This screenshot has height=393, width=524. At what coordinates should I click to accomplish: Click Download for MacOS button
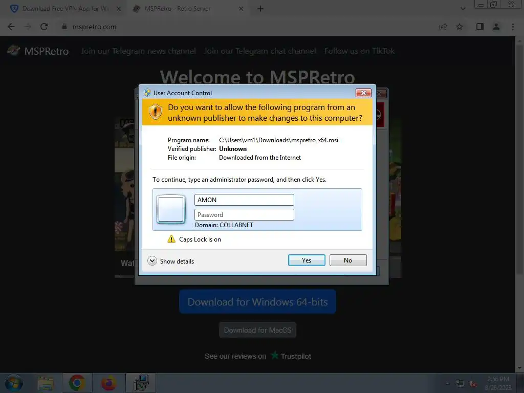(x=258, y=330)
